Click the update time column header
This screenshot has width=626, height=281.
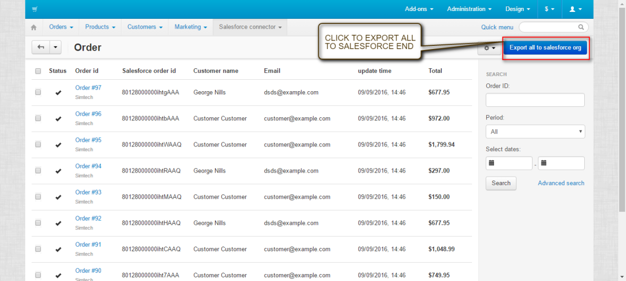coord(375,71)
